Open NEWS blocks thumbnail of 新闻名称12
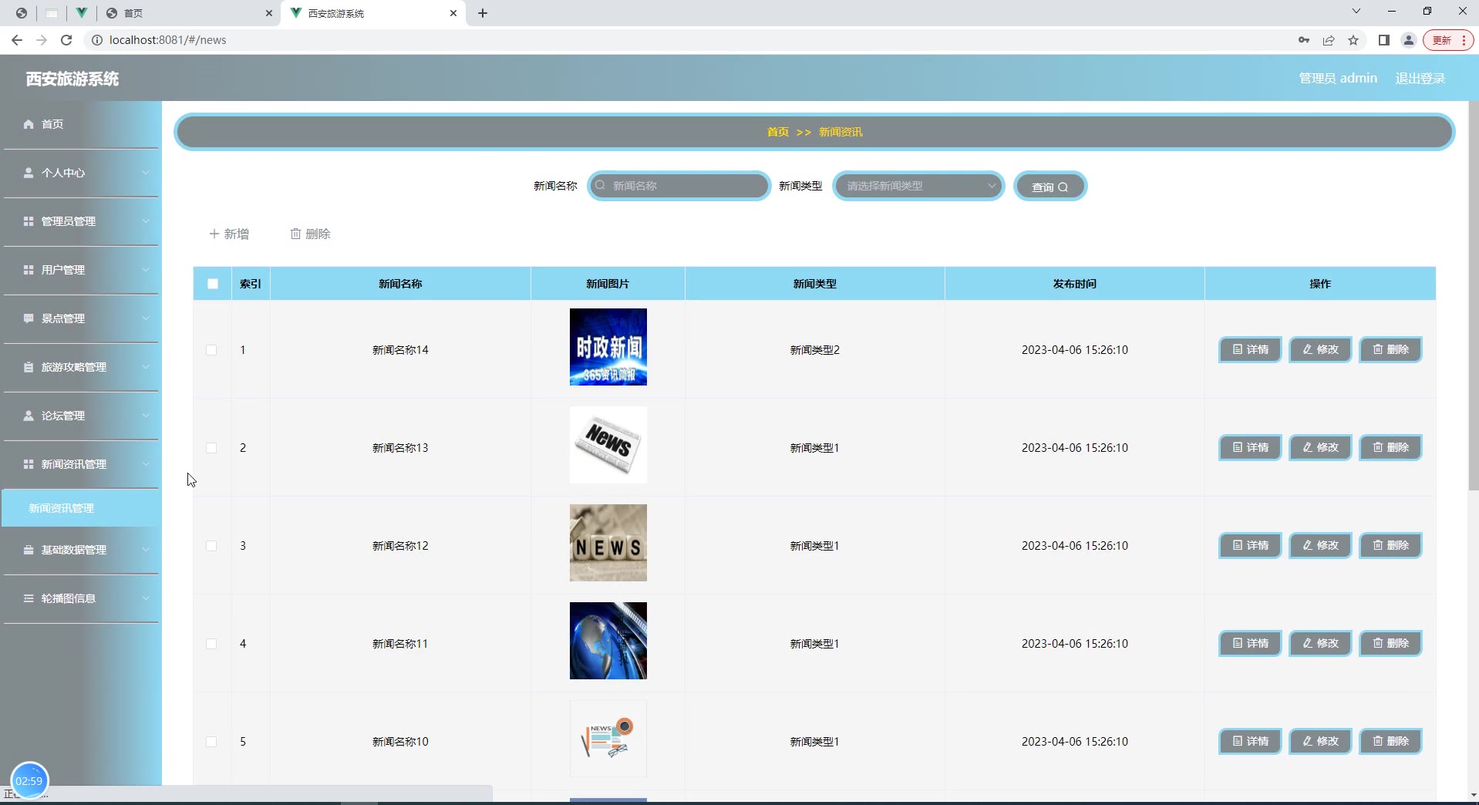The height and width of the screenshot is (805, 1479). (x=608, y=543)
